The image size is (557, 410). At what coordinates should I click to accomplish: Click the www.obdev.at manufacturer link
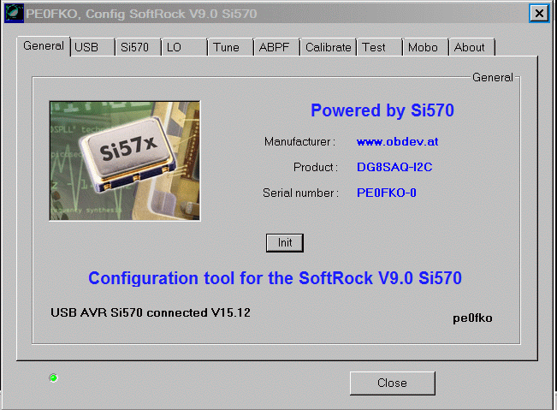[x=397, y=141]
